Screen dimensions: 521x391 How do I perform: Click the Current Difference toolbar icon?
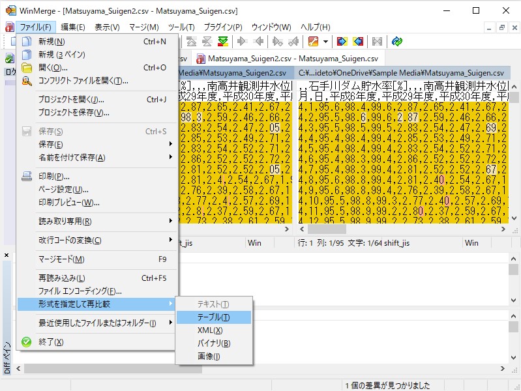click(x=207, y=42)
